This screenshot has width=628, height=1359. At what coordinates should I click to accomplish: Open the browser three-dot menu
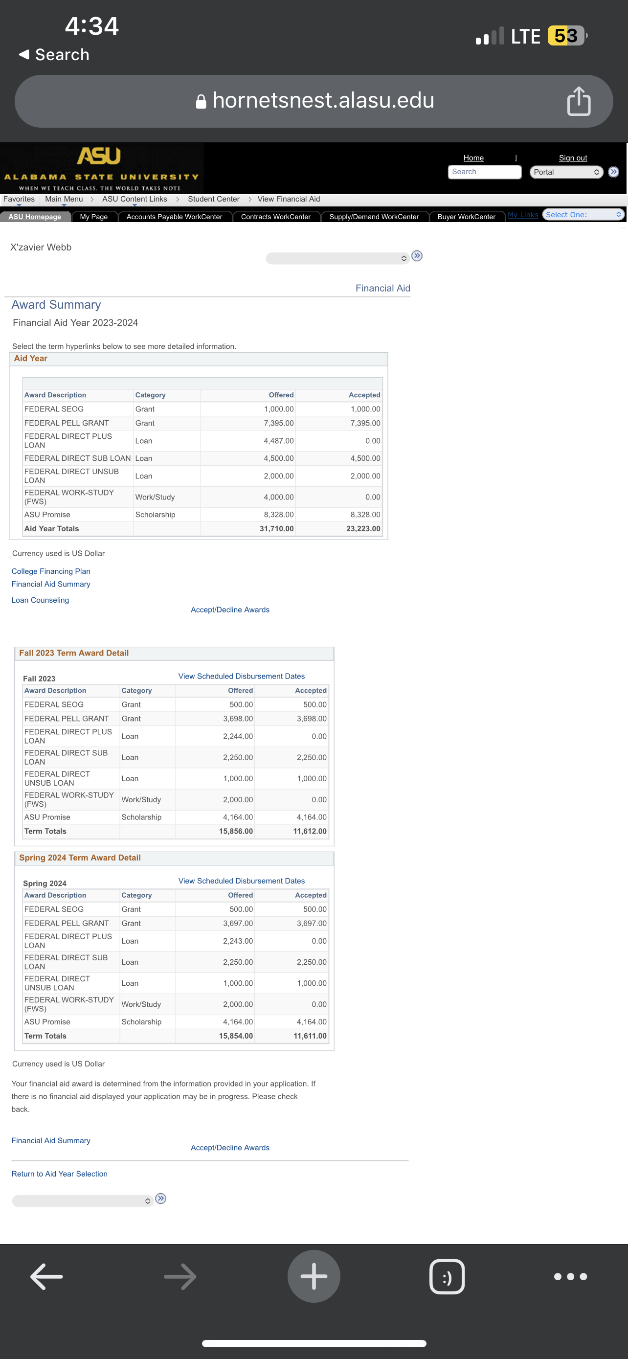[x=570, y=1276]
